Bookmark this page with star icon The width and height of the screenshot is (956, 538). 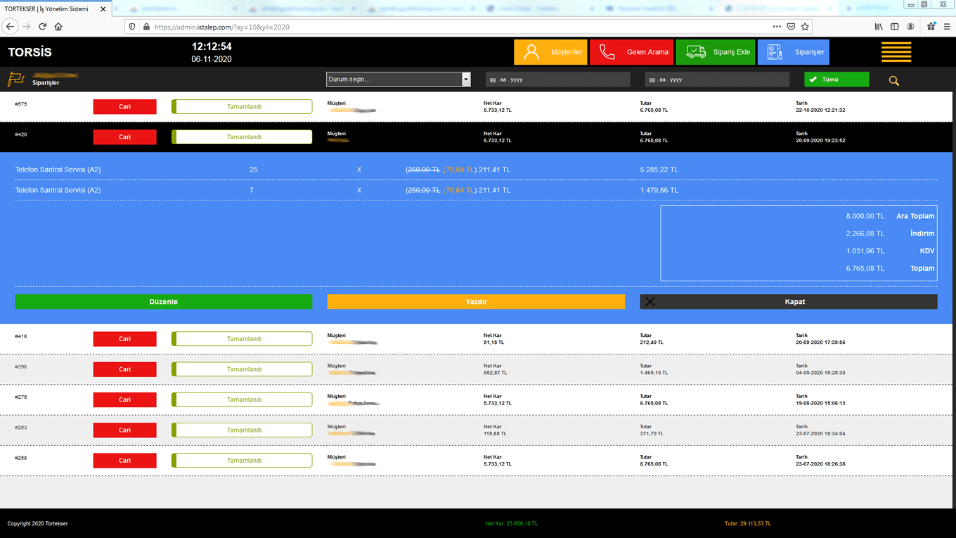pos(806,27)
